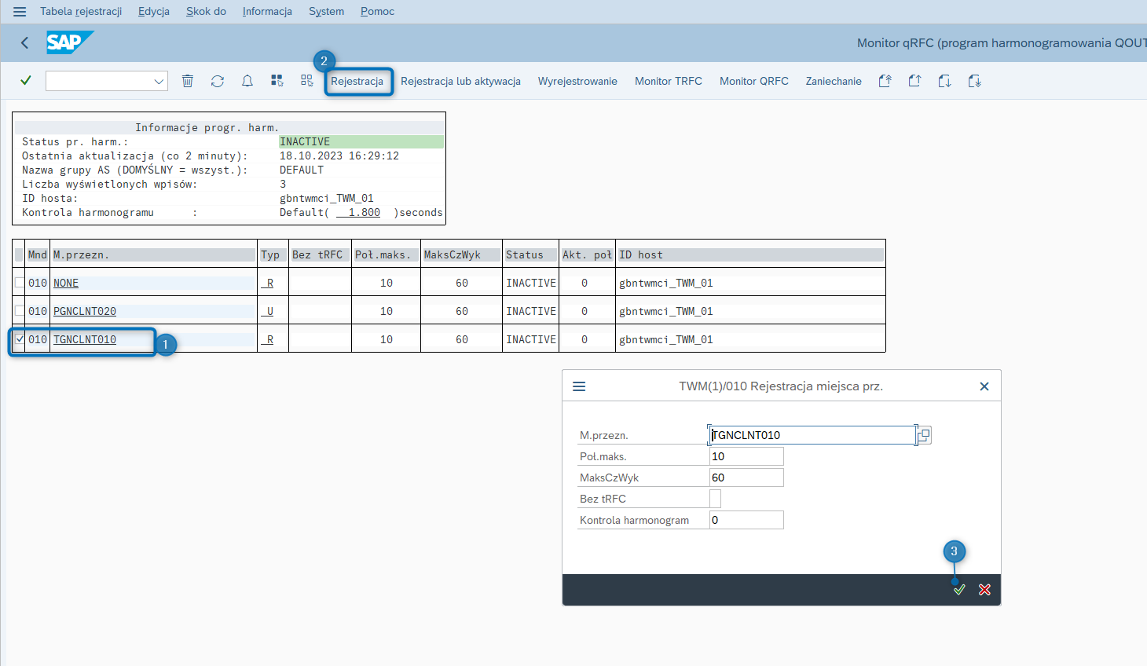
Task: Click the PGNCLNT020 destination link
Action: point(85,311)
